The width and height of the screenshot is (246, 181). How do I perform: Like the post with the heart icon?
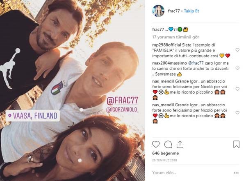coord(156,144)
